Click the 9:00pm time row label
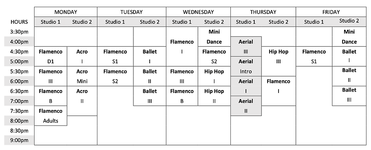 point(19,141)
